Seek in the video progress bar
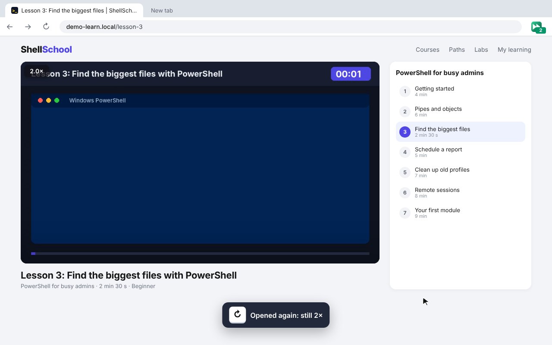This screenshot has height=345, width=552. (200, 254)
